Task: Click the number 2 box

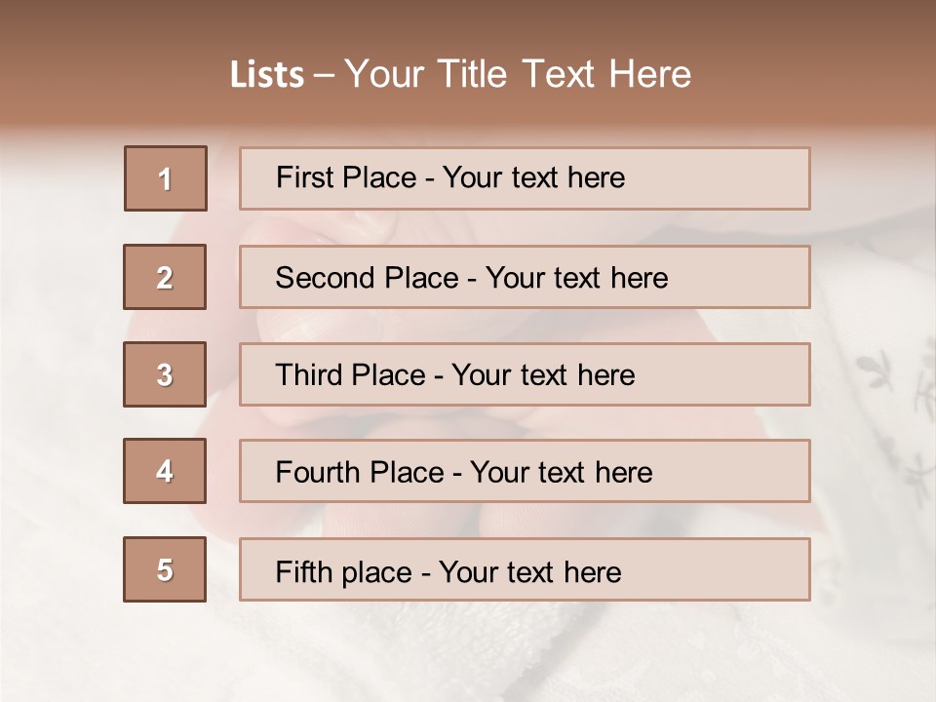Action: click(x=165, y=277)
